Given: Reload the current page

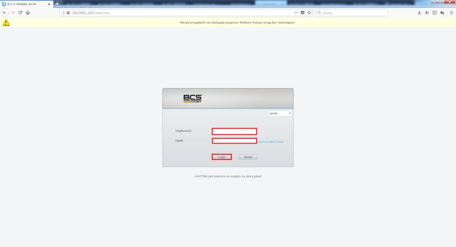Looking at the screenshot, I should 20,13.
